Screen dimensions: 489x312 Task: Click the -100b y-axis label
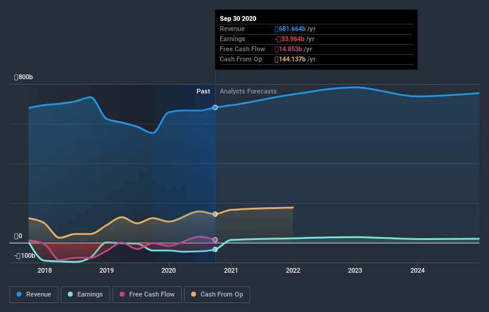point(24,256)
